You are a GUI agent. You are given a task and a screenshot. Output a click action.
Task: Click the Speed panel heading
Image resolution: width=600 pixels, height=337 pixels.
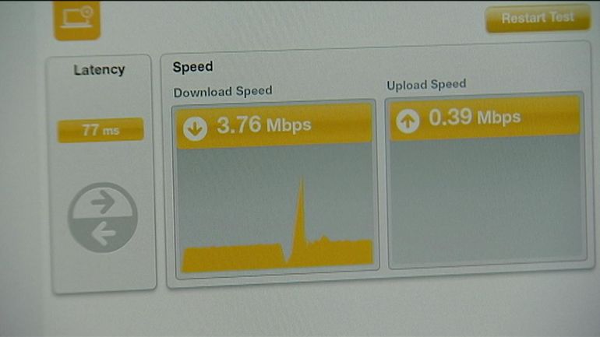193,67
